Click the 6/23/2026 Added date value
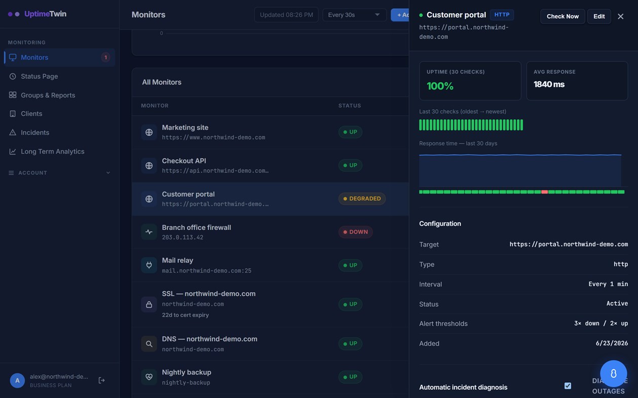This screenshot has height=398, width=638. (x=612, y=343)
